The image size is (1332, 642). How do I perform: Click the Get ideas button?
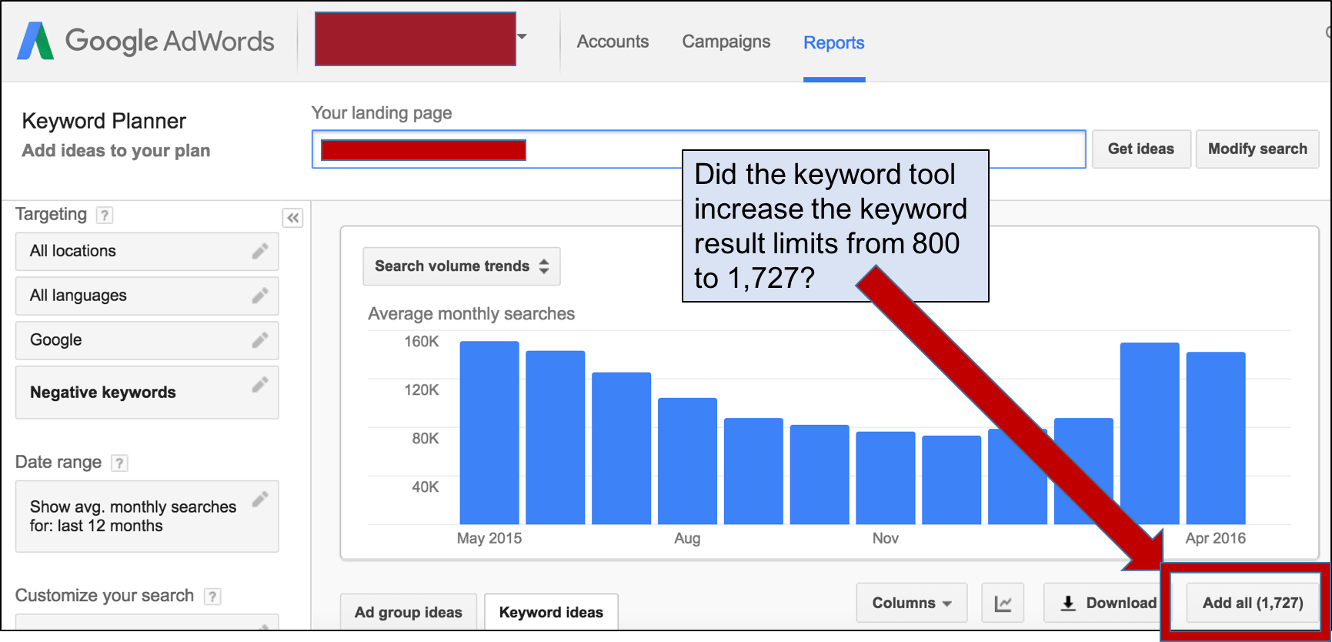coord(1141,149)
